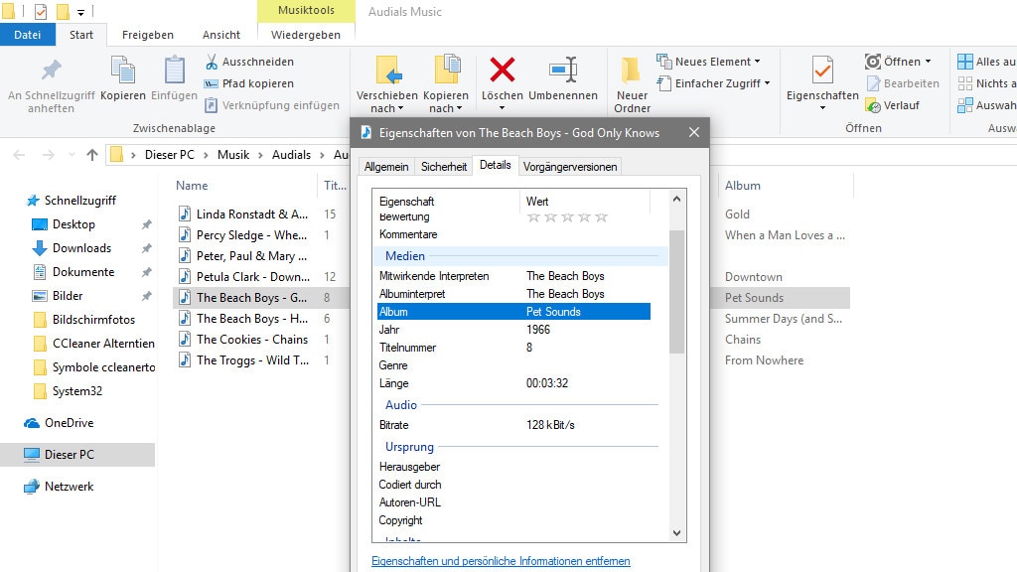Sort the file list by Name column
Image resolution: width=1017 pixels, height=572 pixels.
[x=192, y=186]
